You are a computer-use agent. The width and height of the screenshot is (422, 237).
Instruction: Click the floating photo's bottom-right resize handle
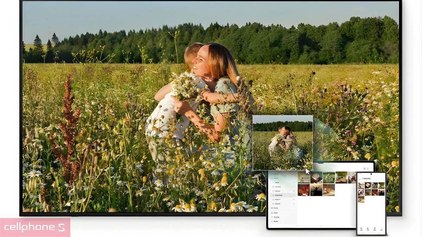312,170
